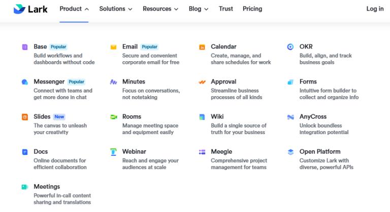The image size is (390, 212).
Task: Click the Meegle product icon
Action: [x=202, y=152]
